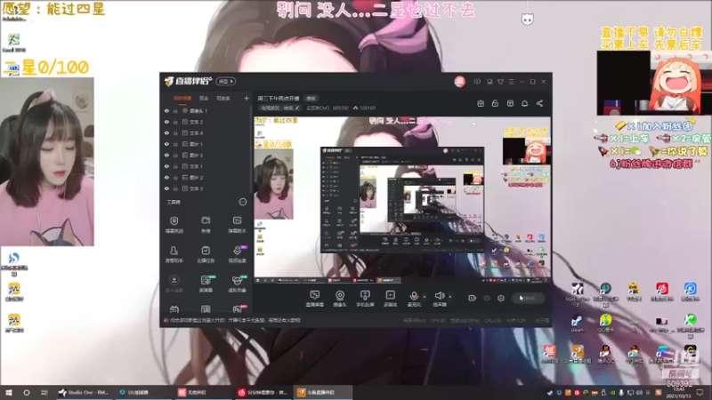Open the video microphone link tool
712x400 pixels.
pyautogui.click(x=237, y=254)
